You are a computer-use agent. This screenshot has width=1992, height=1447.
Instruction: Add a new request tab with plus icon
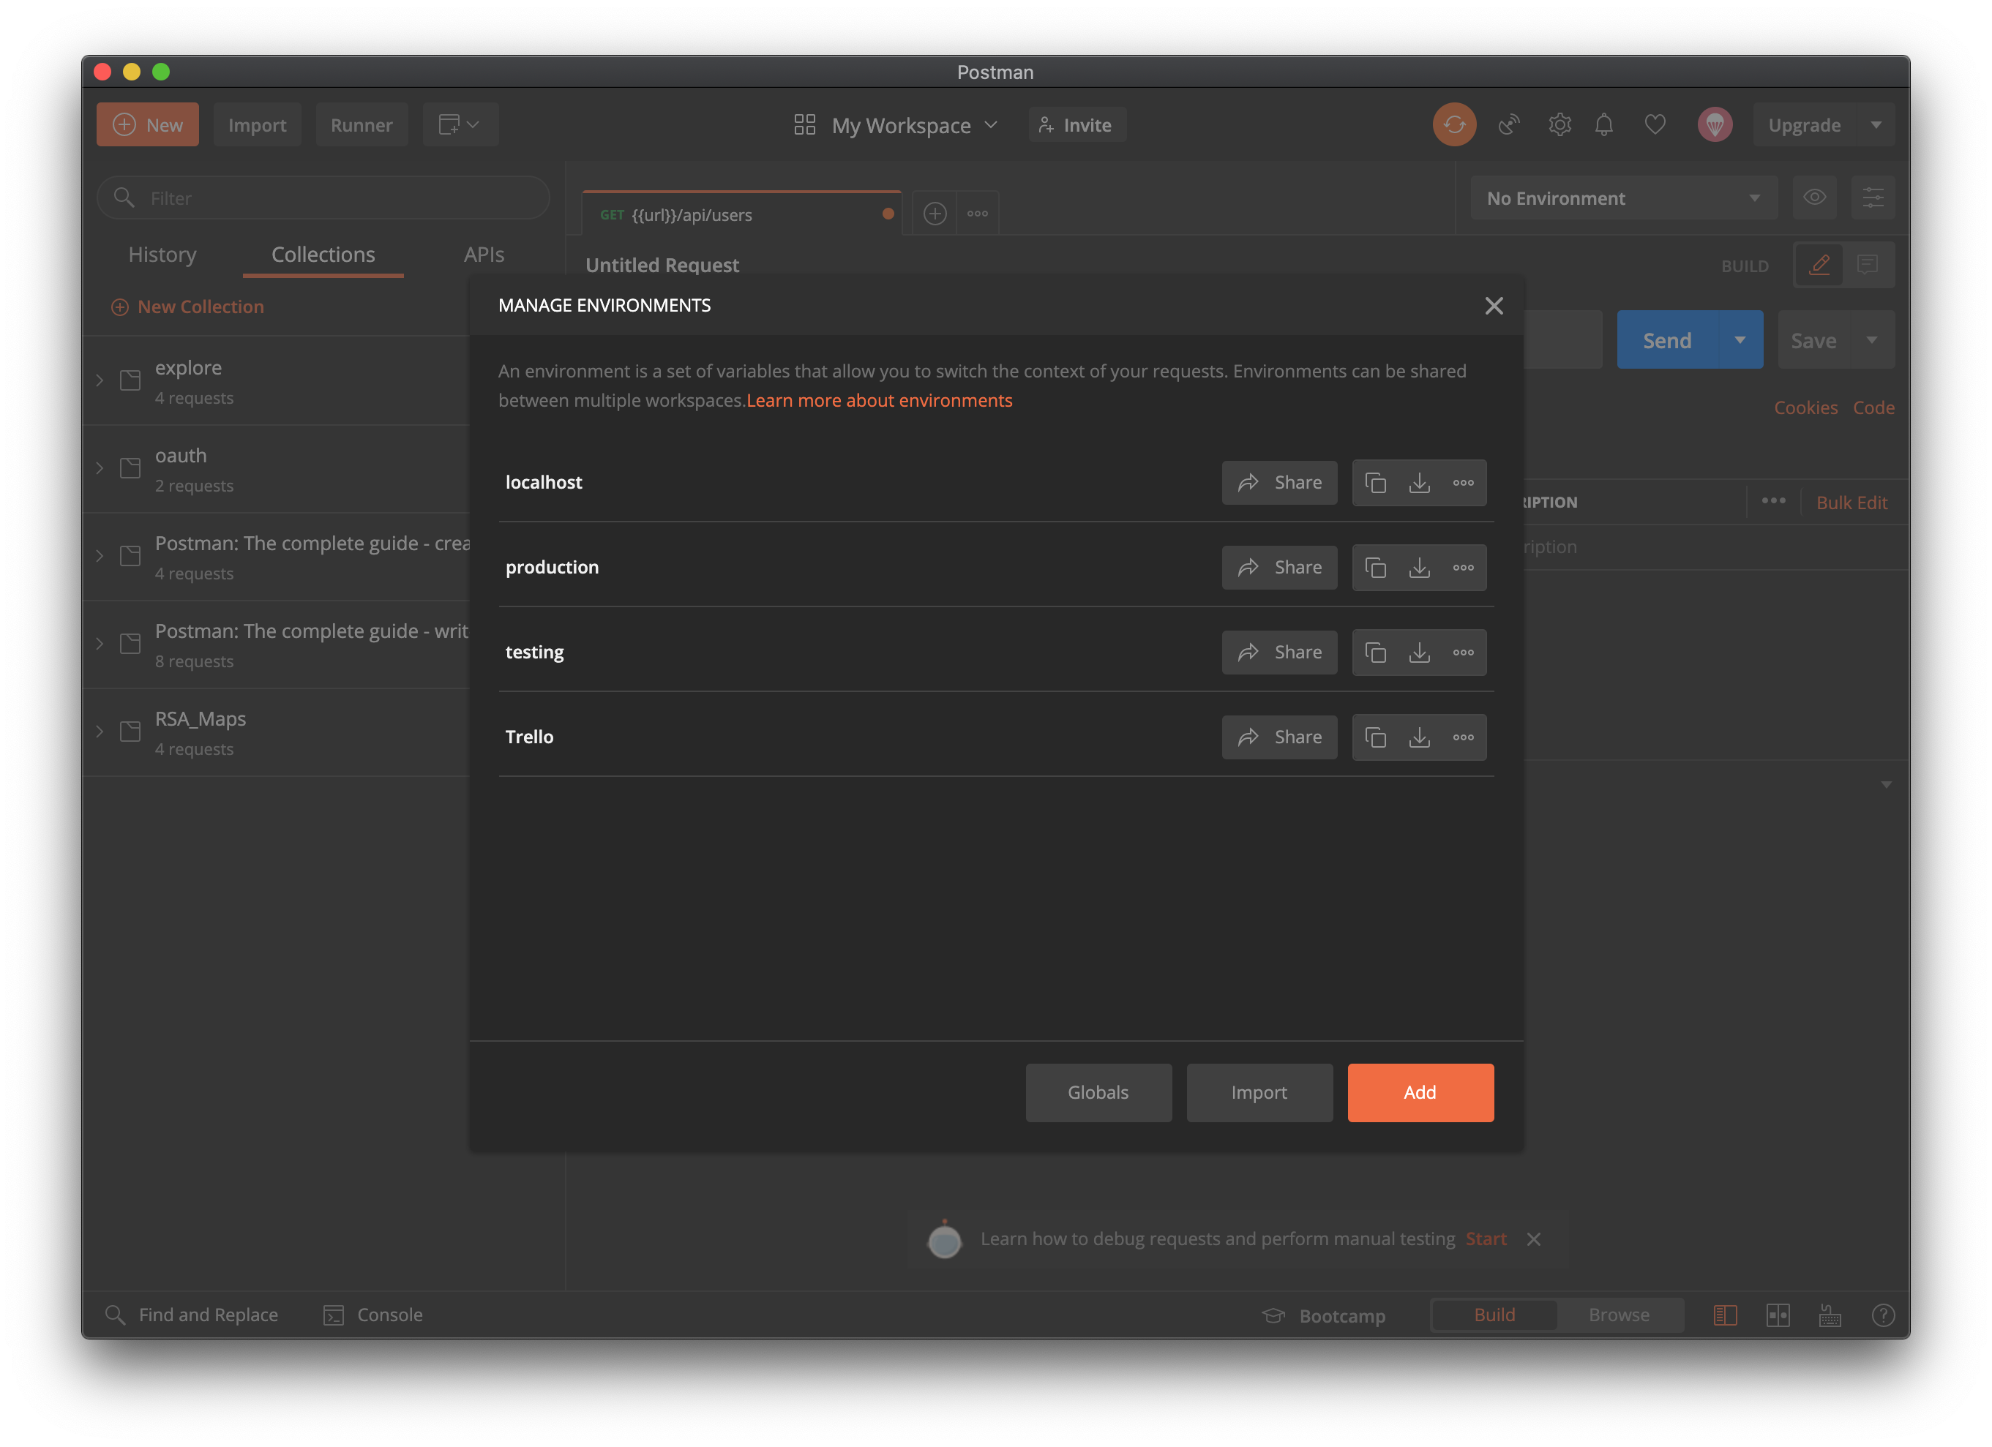point(935,214)
